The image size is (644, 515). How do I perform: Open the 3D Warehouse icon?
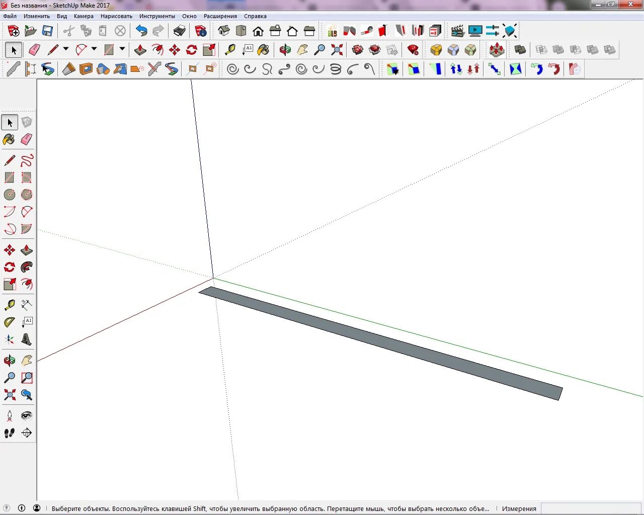(358, 50)
